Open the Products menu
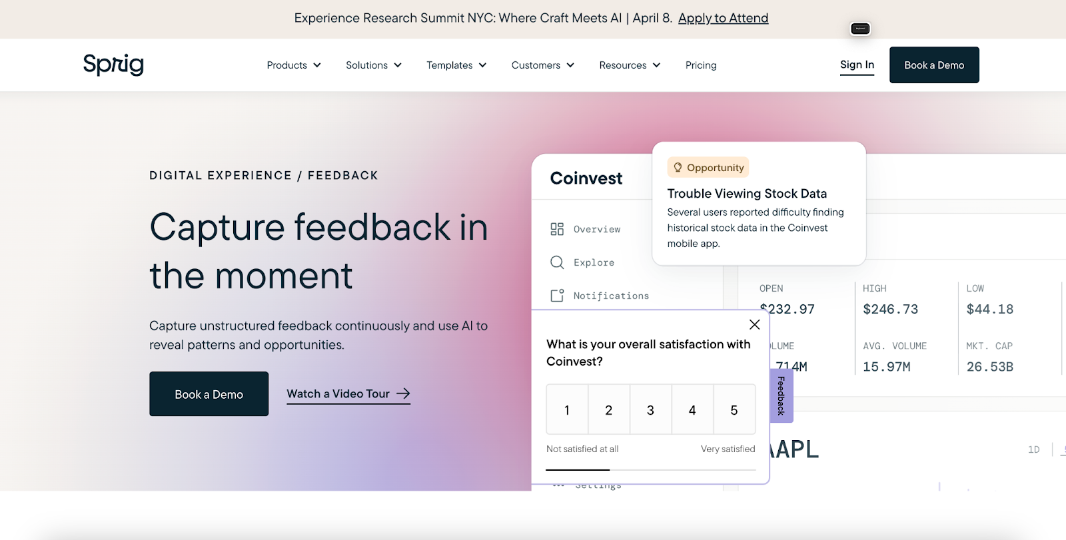This screenshot has width=1066, height=540. click(294, 65)
